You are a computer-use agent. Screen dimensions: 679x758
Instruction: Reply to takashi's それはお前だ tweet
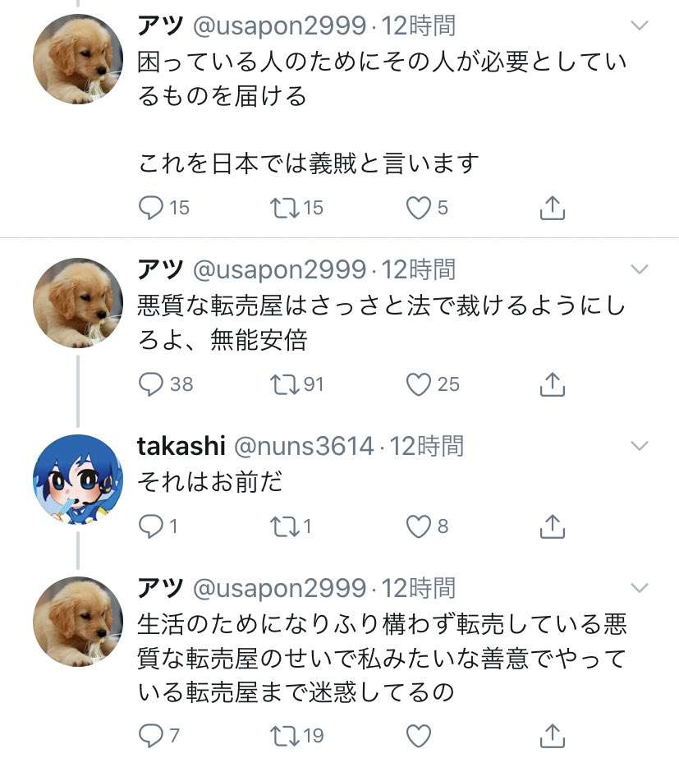(x=152, y=526)
